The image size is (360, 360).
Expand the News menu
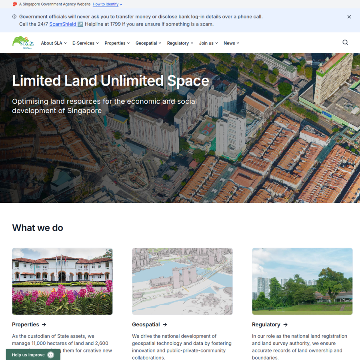point(232,43)
